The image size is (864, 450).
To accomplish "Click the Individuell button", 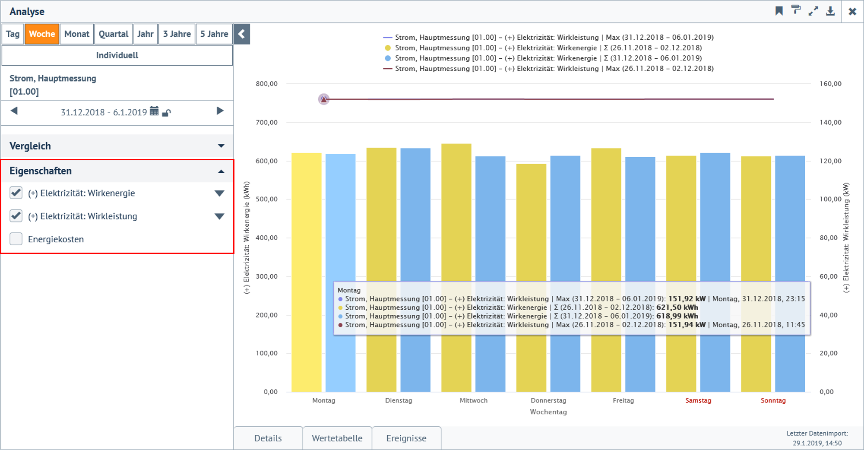I will pos(117,55).
